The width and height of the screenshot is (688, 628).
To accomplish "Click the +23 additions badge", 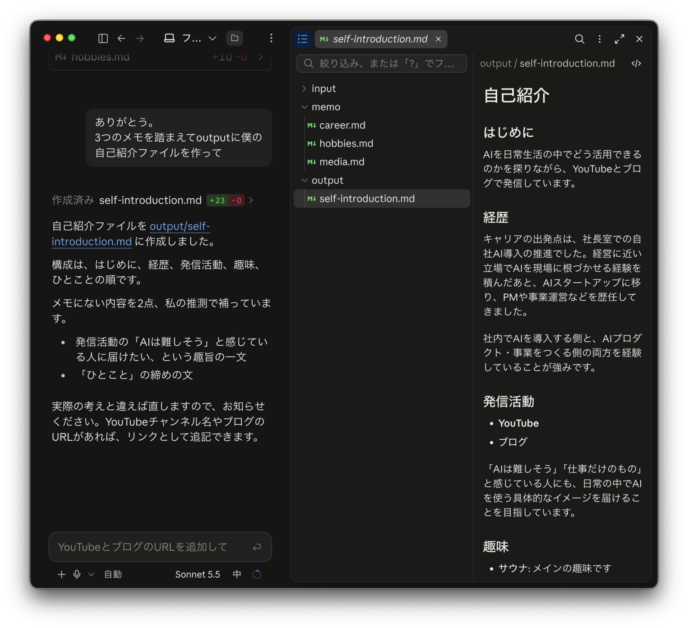I will [217, 200].
